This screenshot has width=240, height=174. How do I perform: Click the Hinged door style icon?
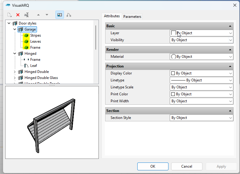pos(21,54)
